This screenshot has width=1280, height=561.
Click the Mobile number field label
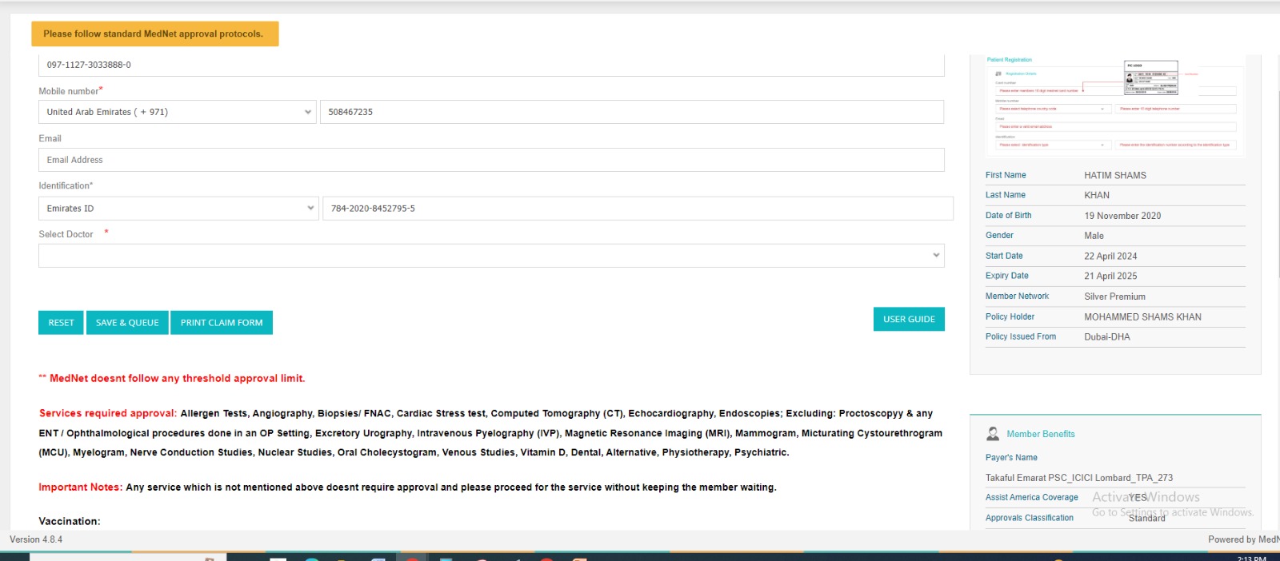69,91
